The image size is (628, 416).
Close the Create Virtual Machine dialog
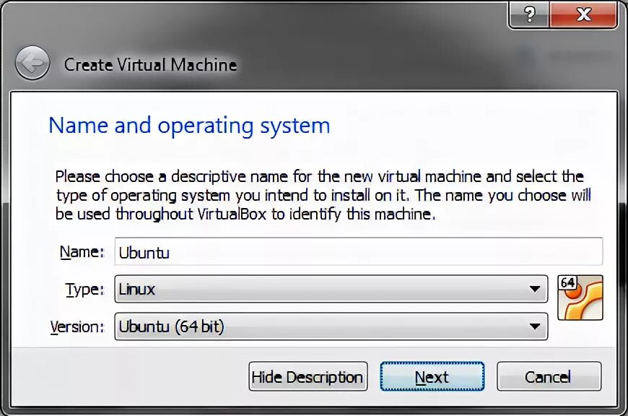coord(583,15)
